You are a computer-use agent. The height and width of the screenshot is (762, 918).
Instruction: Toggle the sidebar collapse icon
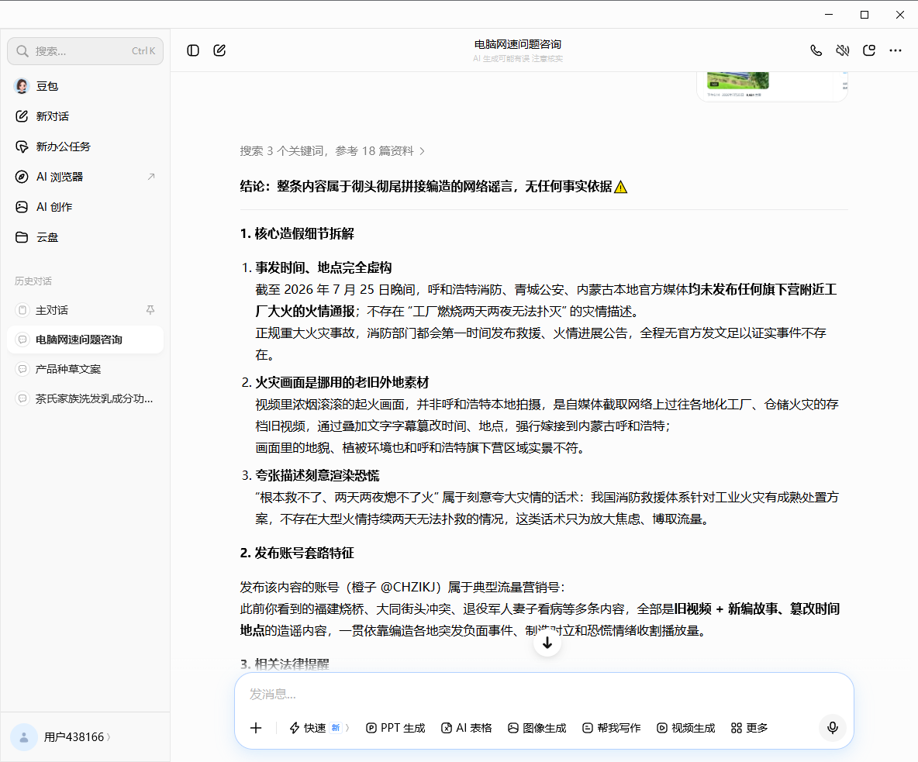click(x=193, y=50)
